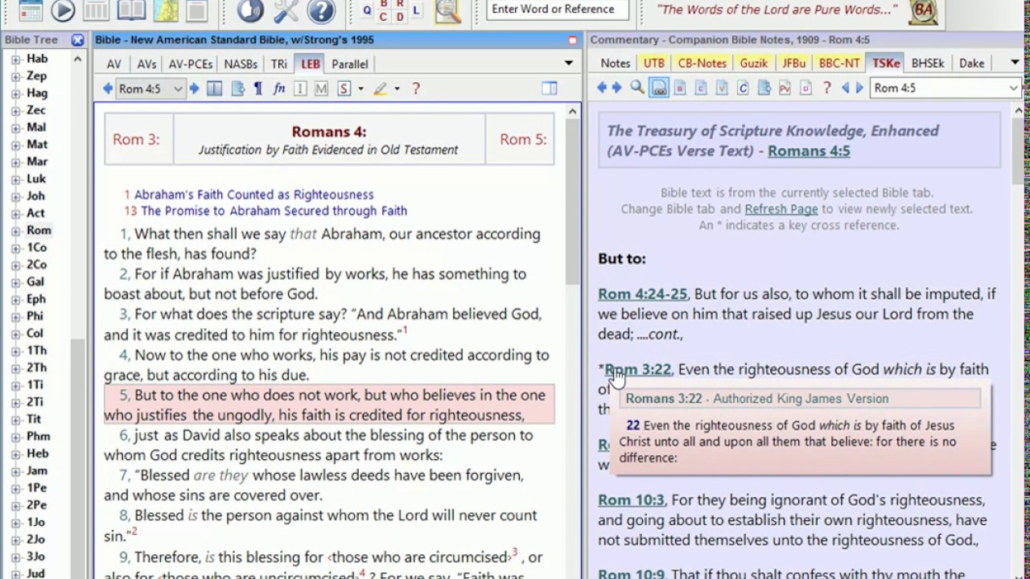This screenshot has width=1030, height=579.
Task: Switch to the AV-PCEs Bible tab
Action: 191,64
